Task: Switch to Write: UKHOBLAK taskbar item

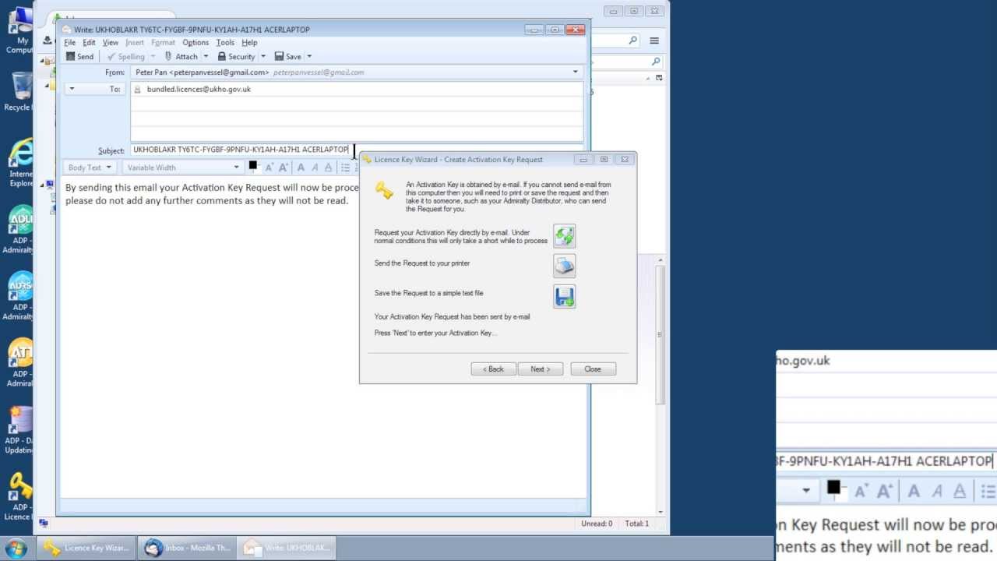Action: (287, 548)
